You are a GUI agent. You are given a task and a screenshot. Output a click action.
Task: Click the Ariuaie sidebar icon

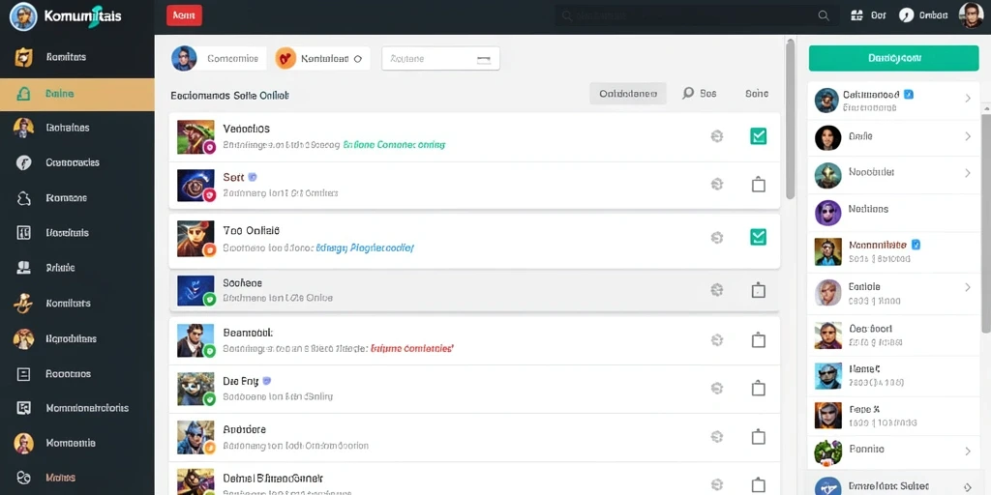tap(23, 268)
